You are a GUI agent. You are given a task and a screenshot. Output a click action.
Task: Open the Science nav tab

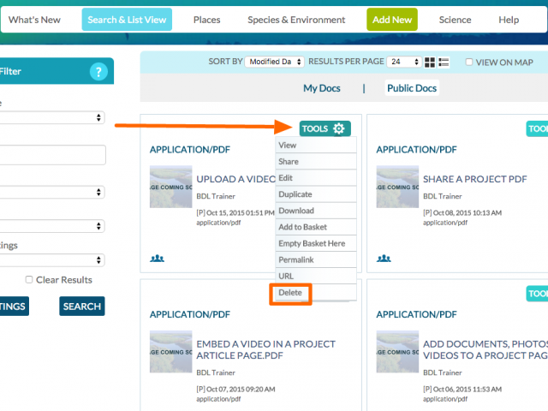pyautogui.click(x=455, y=20)
